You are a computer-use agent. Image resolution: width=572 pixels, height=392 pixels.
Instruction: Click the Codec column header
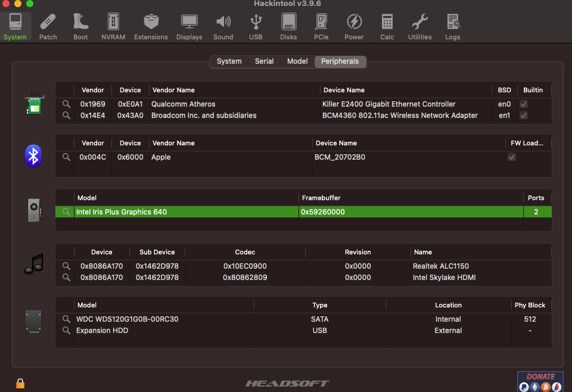245,253
